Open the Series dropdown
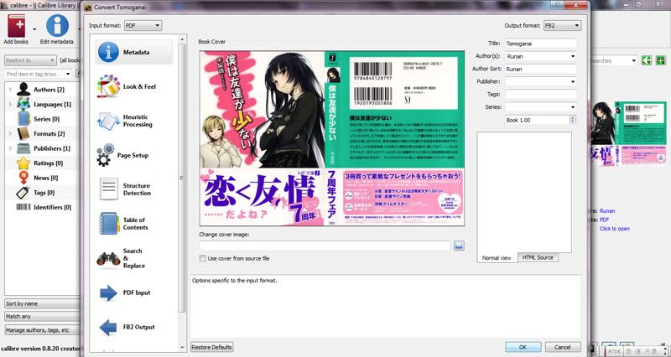671x357 pixels. (x=573, y=107)
